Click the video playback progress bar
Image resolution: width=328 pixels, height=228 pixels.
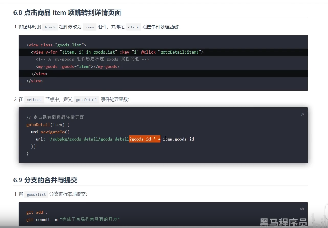coord(164,225)
